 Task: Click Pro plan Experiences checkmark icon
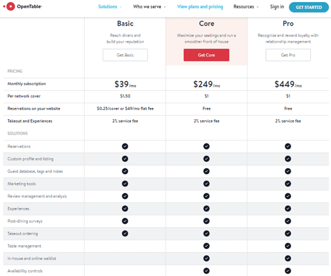288,208
